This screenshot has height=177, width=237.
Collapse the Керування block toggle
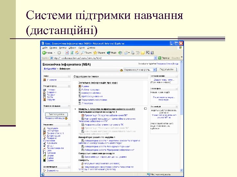coord(69,125)
